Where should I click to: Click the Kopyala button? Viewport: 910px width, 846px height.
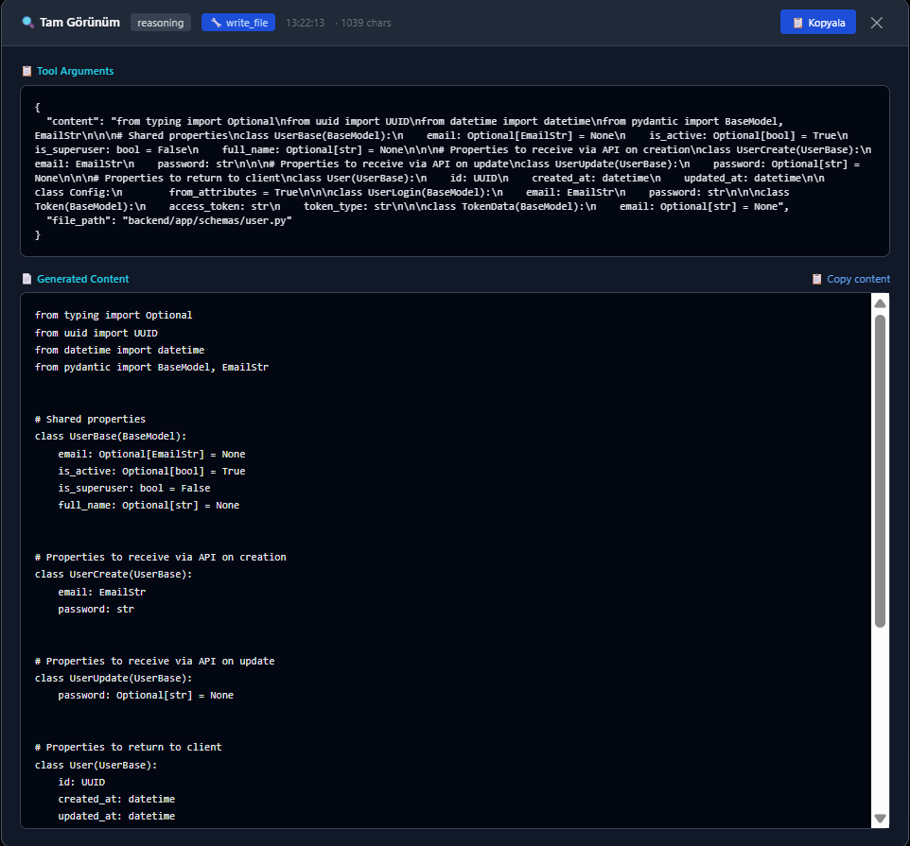pyautogui.click(x=817, y=22)
